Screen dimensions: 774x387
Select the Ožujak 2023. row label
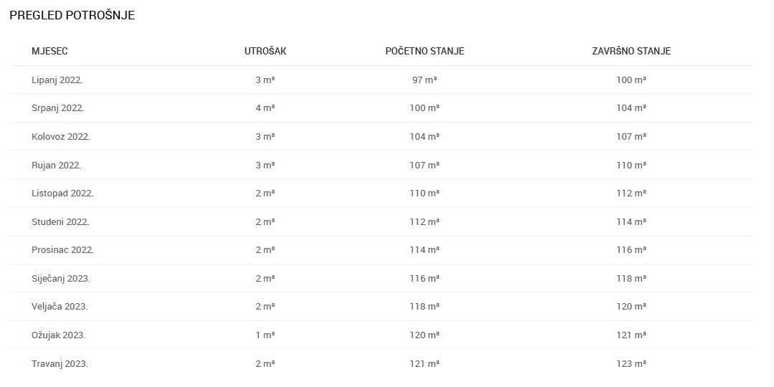(x=58, y=335)
